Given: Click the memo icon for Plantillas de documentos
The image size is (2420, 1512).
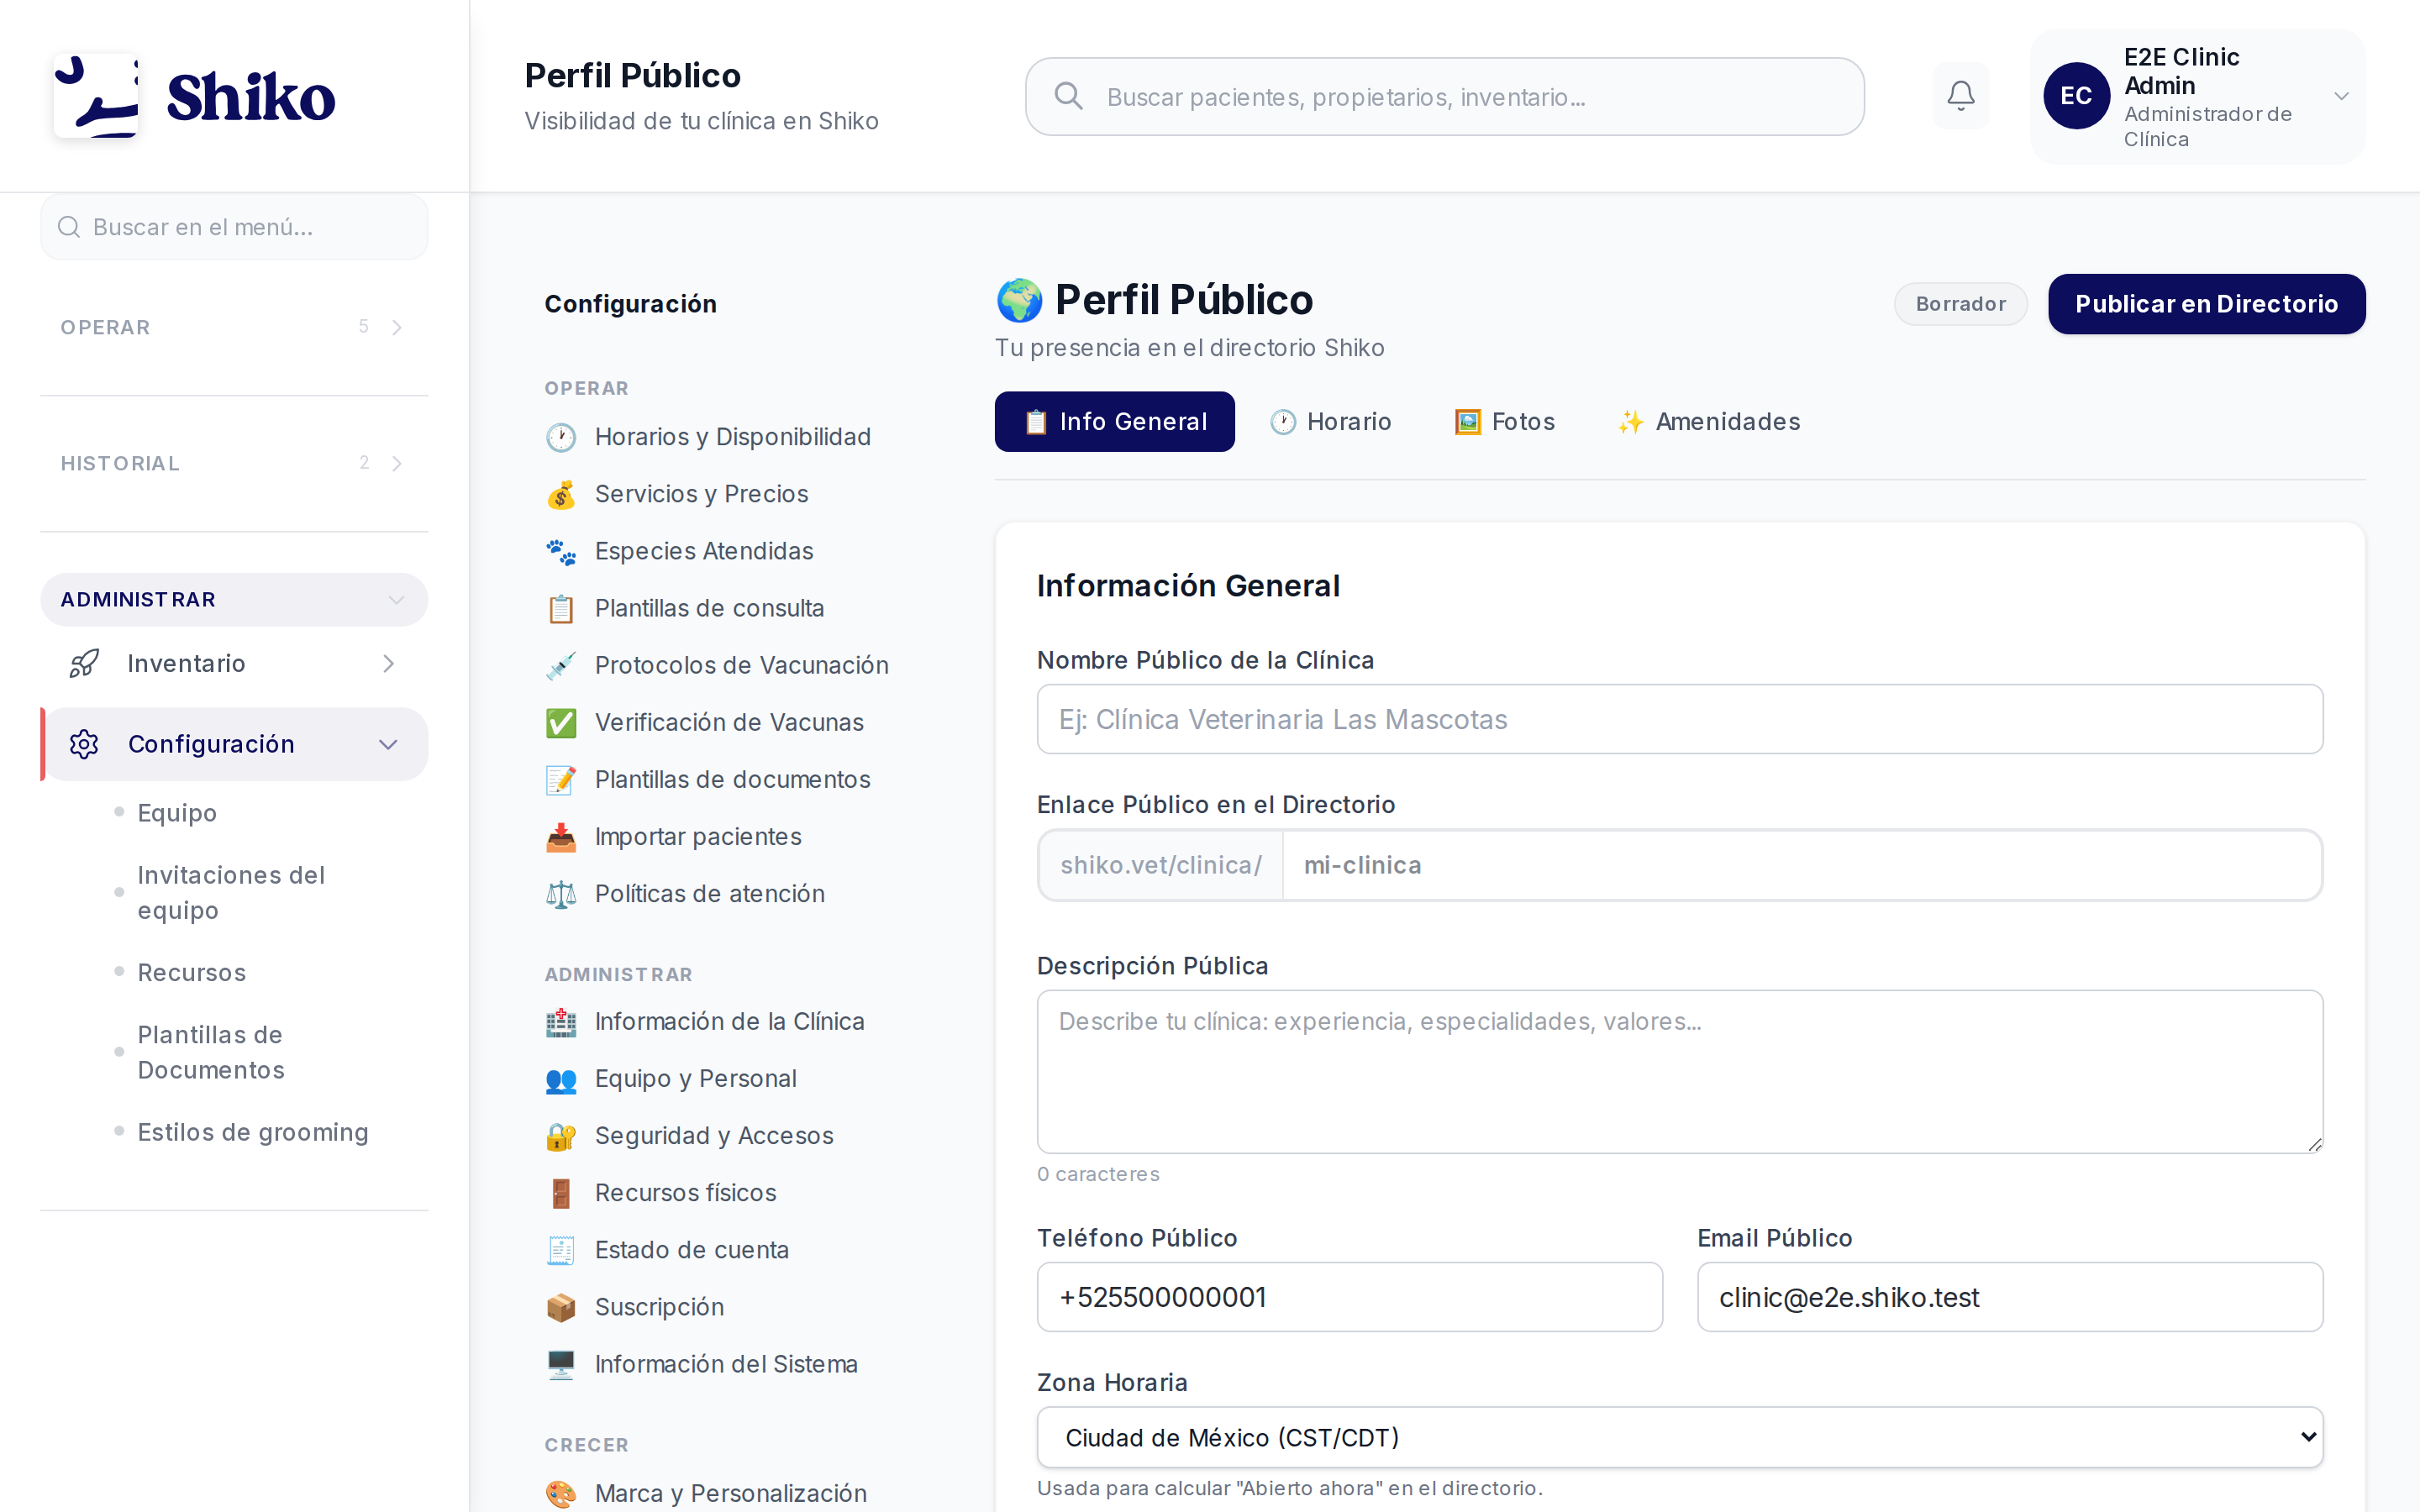Looking at the screenshot, I should click(561, 779).
